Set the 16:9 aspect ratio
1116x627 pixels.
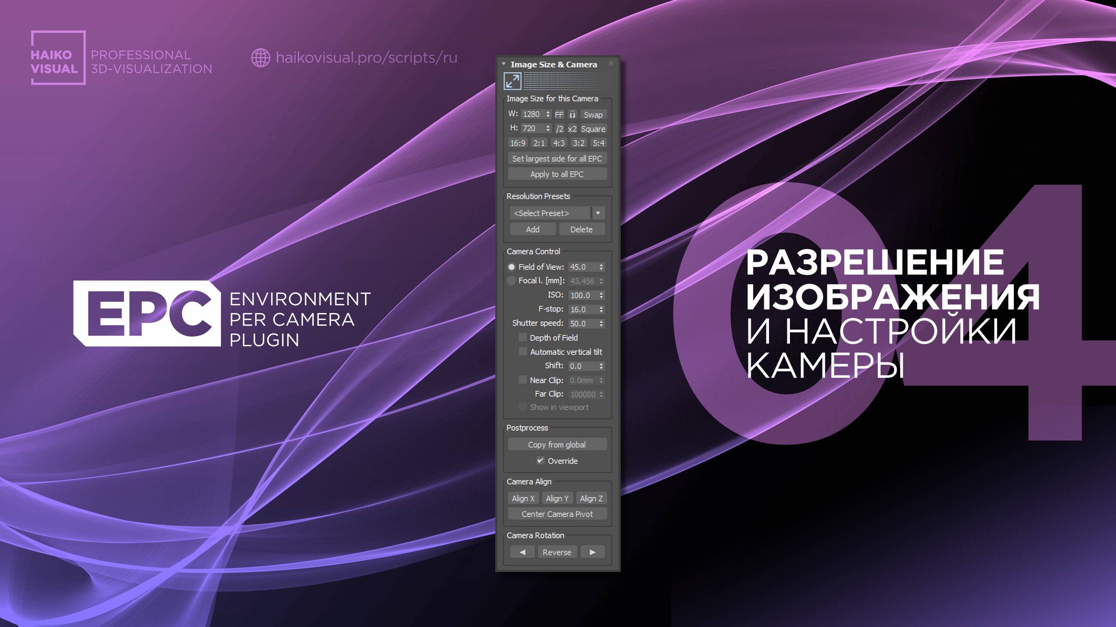(518, 143)
